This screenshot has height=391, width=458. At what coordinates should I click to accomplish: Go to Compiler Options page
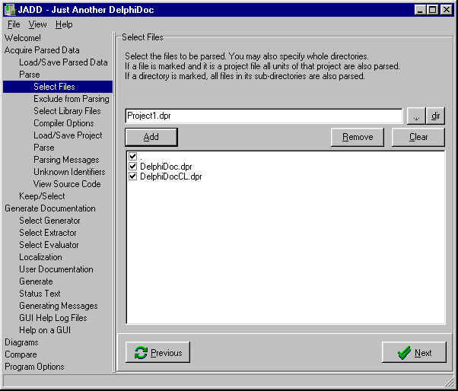64,123
